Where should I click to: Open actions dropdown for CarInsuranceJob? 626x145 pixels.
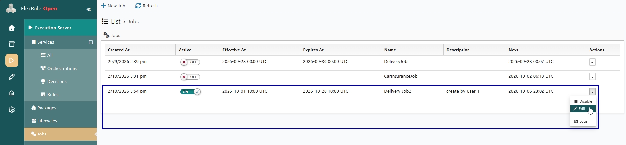(592, 77)
